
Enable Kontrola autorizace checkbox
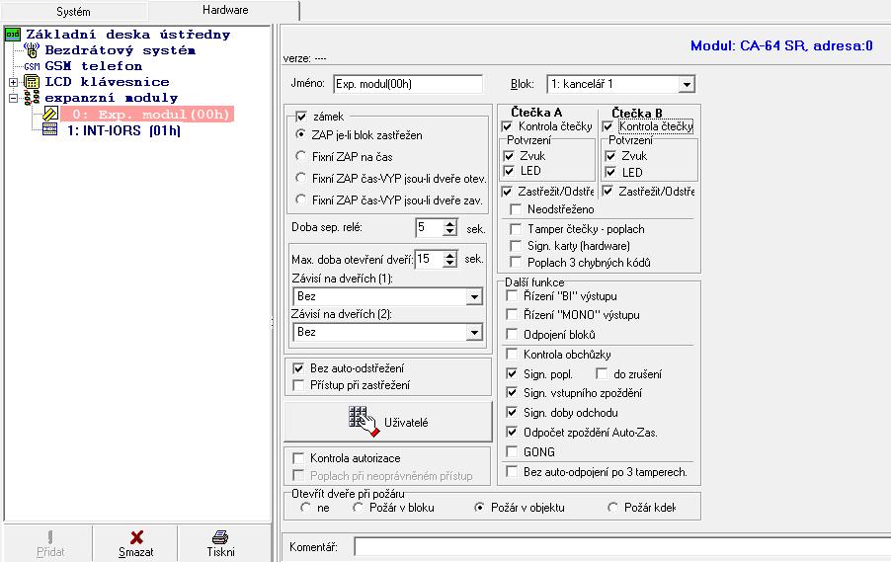tap(298, 458)
